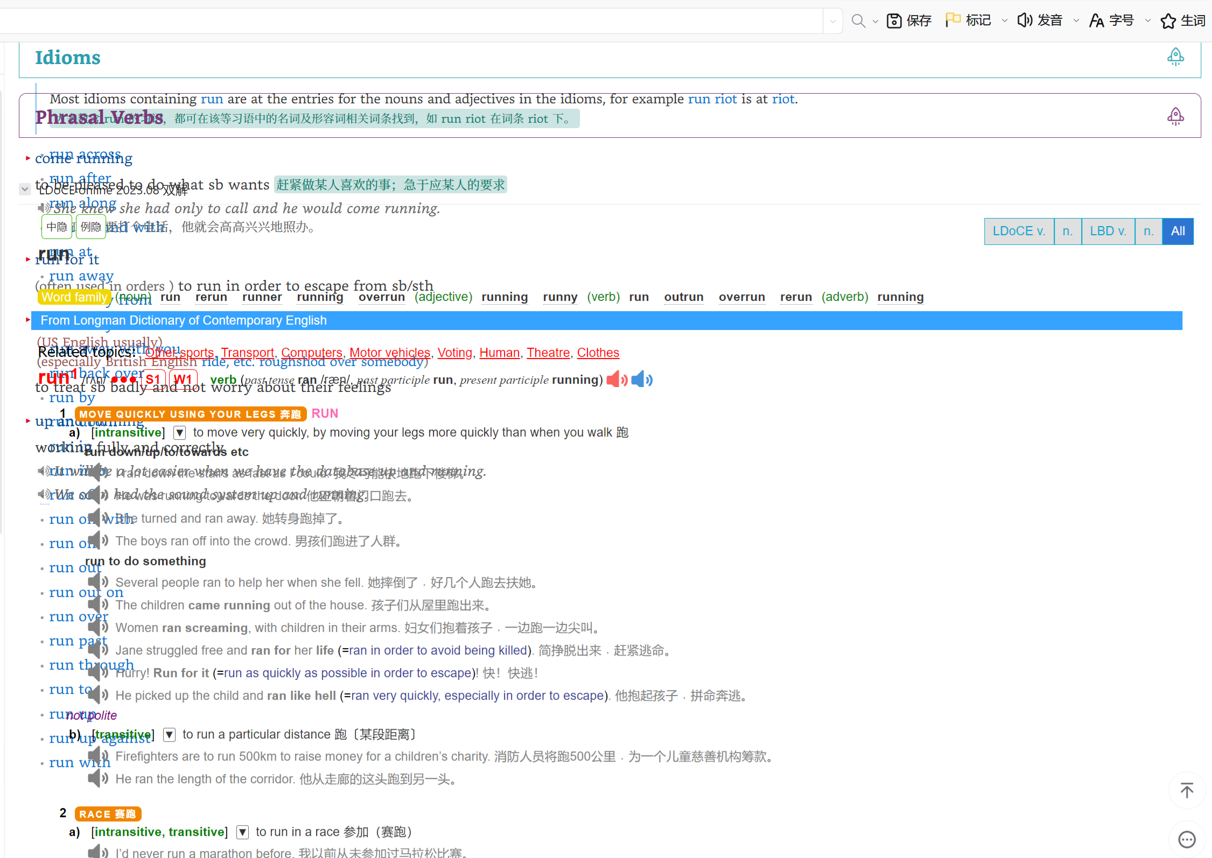Switch to the LDoCE v. tab
Screen dimensions: 1212x858
point(1018,231)
